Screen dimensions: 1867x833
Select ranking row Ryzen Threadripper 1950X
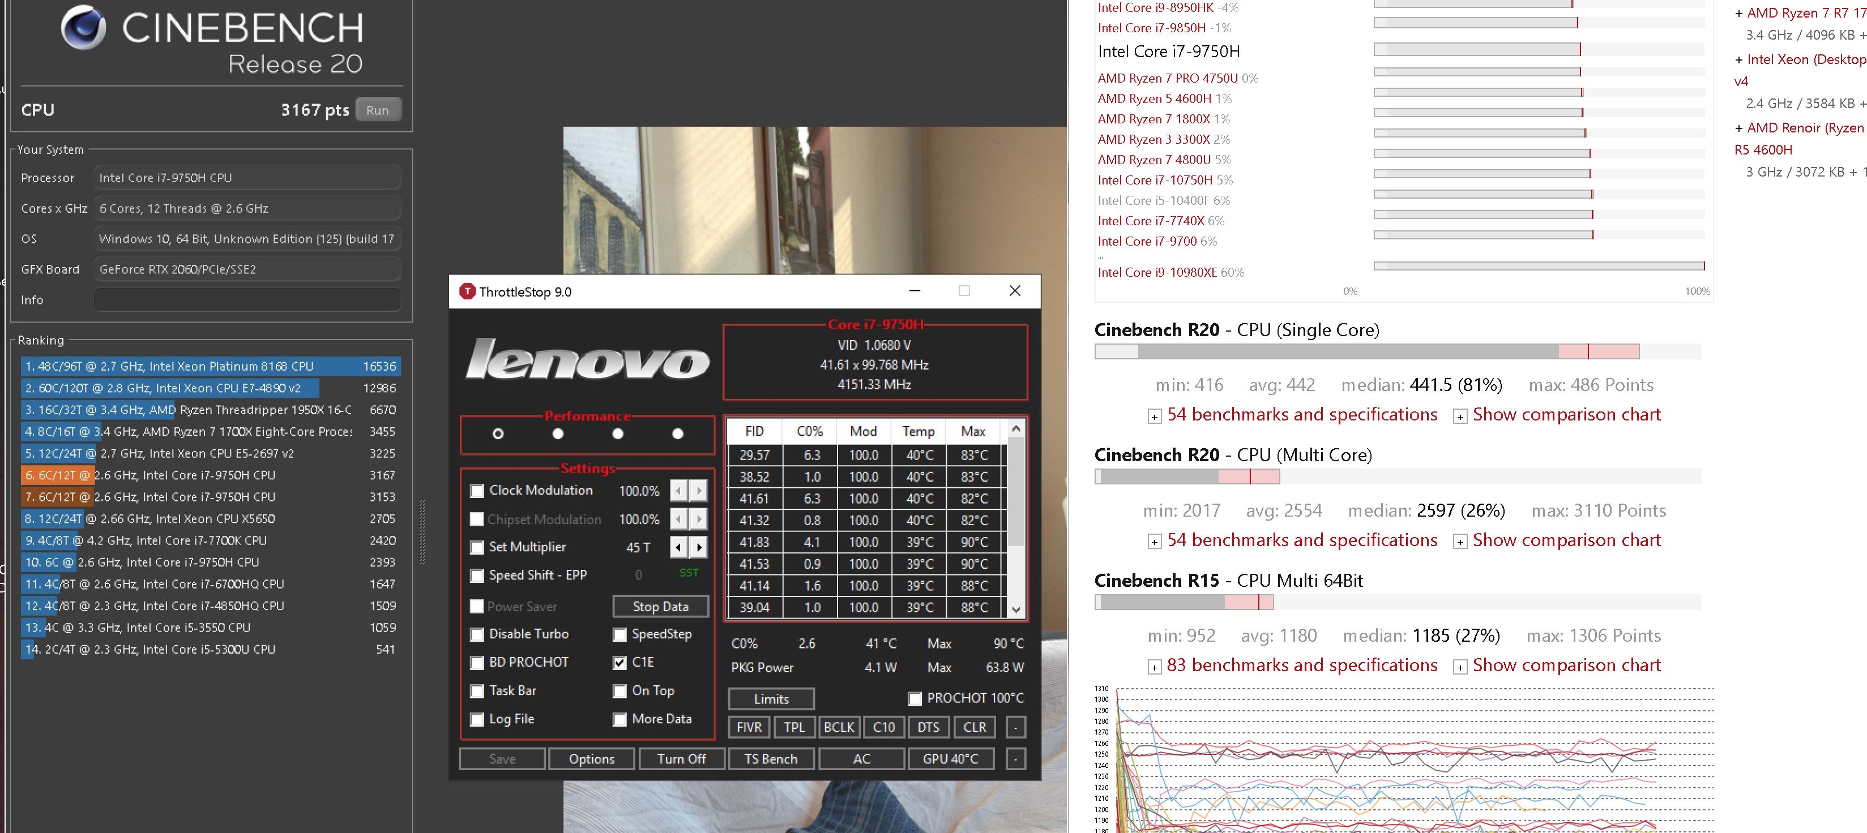211,410
